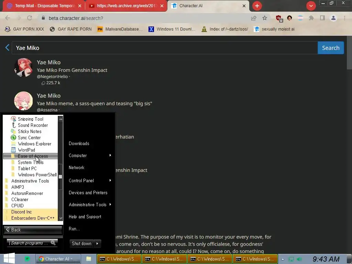
Task: Open Sticky Notes program
Action: 30,131
